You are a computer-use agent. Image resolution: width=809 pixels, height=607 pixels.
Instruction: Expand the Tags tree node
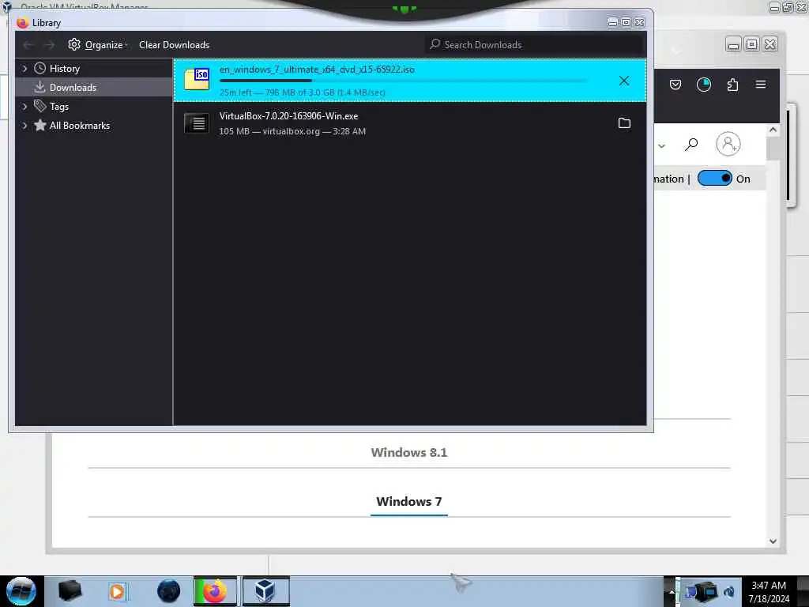pos(24,107)
